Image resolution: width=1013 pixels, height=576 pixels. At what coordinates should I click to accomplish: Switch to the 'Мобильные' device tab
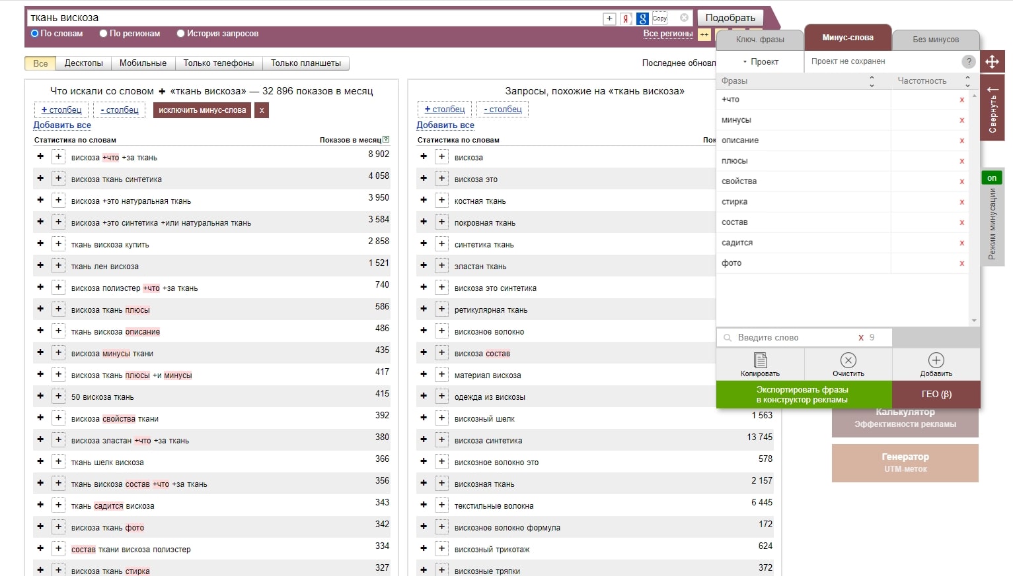(x=143, y=63)
